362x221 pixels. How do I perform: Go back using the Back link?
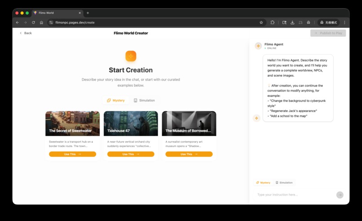[x=26, y=33]
